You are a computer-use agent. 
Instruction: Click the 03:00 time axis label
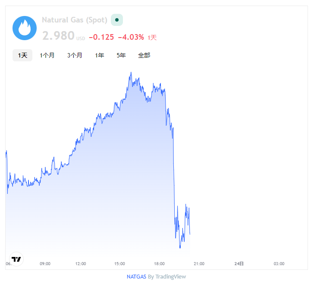(x=279, y=263)
